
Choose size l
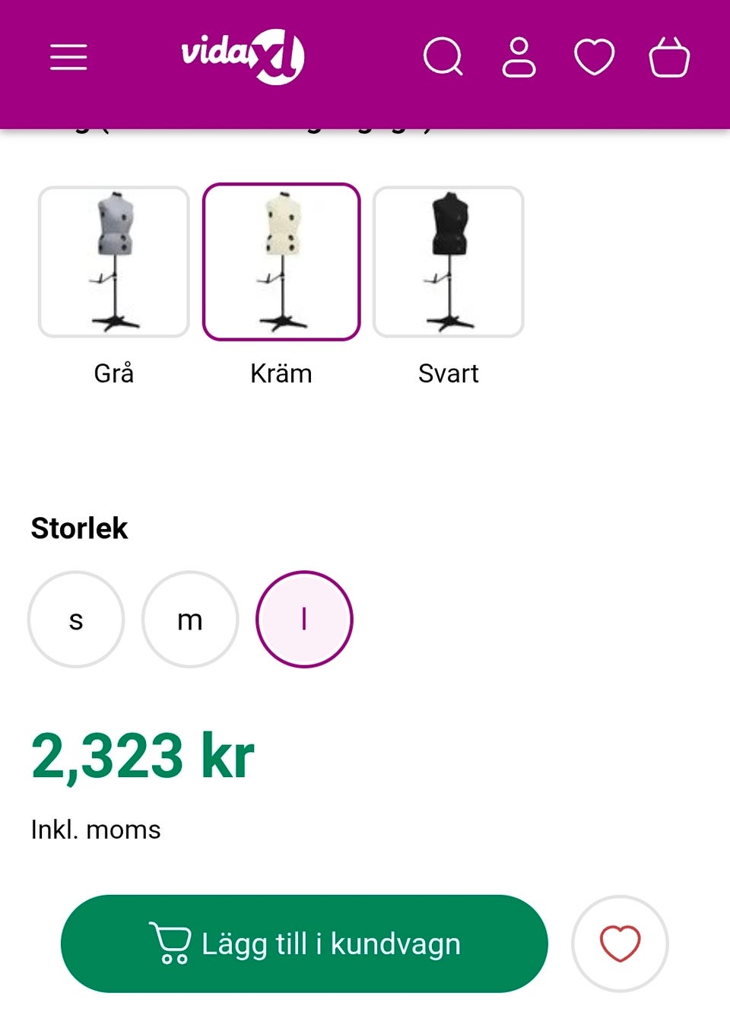tap(304, 620)
